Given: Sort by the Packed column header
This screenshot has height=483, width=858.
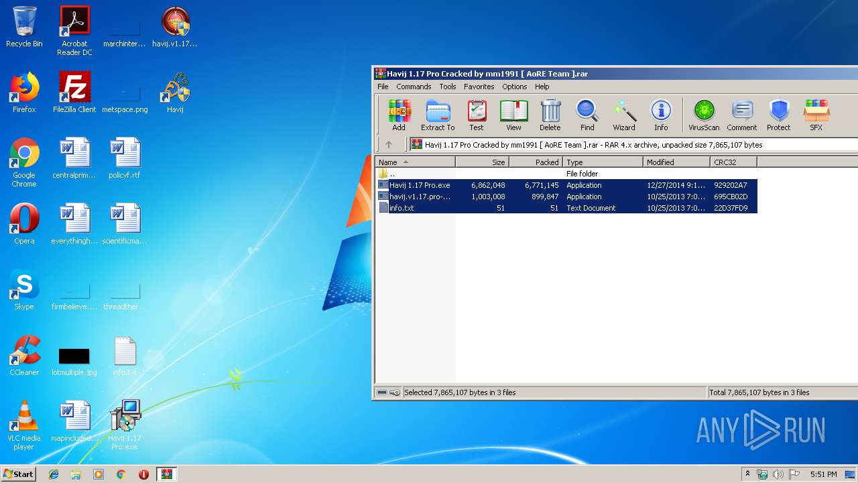Looking at the screenshot, I should pyautogui.click(x=536, y=162).
